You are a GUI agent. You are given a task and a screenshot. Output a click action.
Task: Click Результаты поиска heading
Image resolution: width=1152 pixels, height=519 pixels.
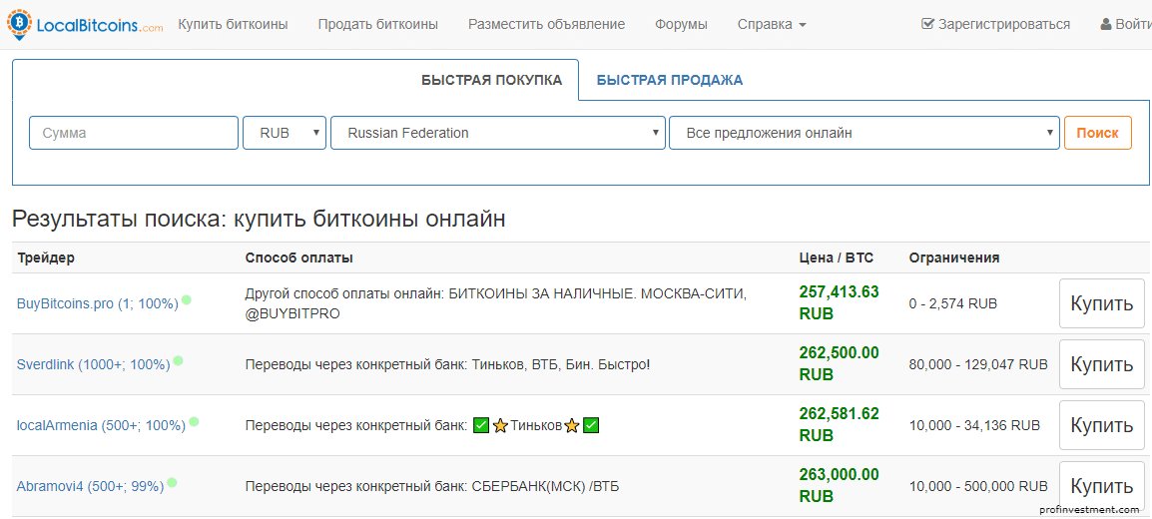pos(259,218)
